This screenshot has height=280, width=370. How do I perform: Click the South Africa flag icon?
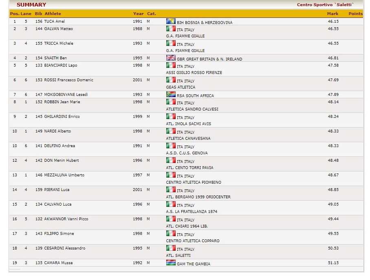point(171,95)
